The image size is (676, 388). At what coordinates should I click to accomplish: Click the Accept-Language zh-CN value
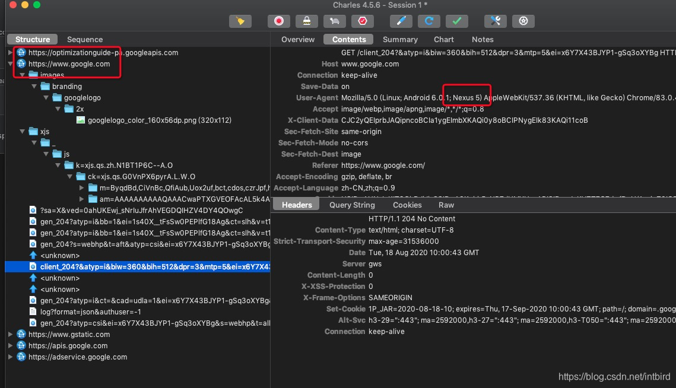368,187
